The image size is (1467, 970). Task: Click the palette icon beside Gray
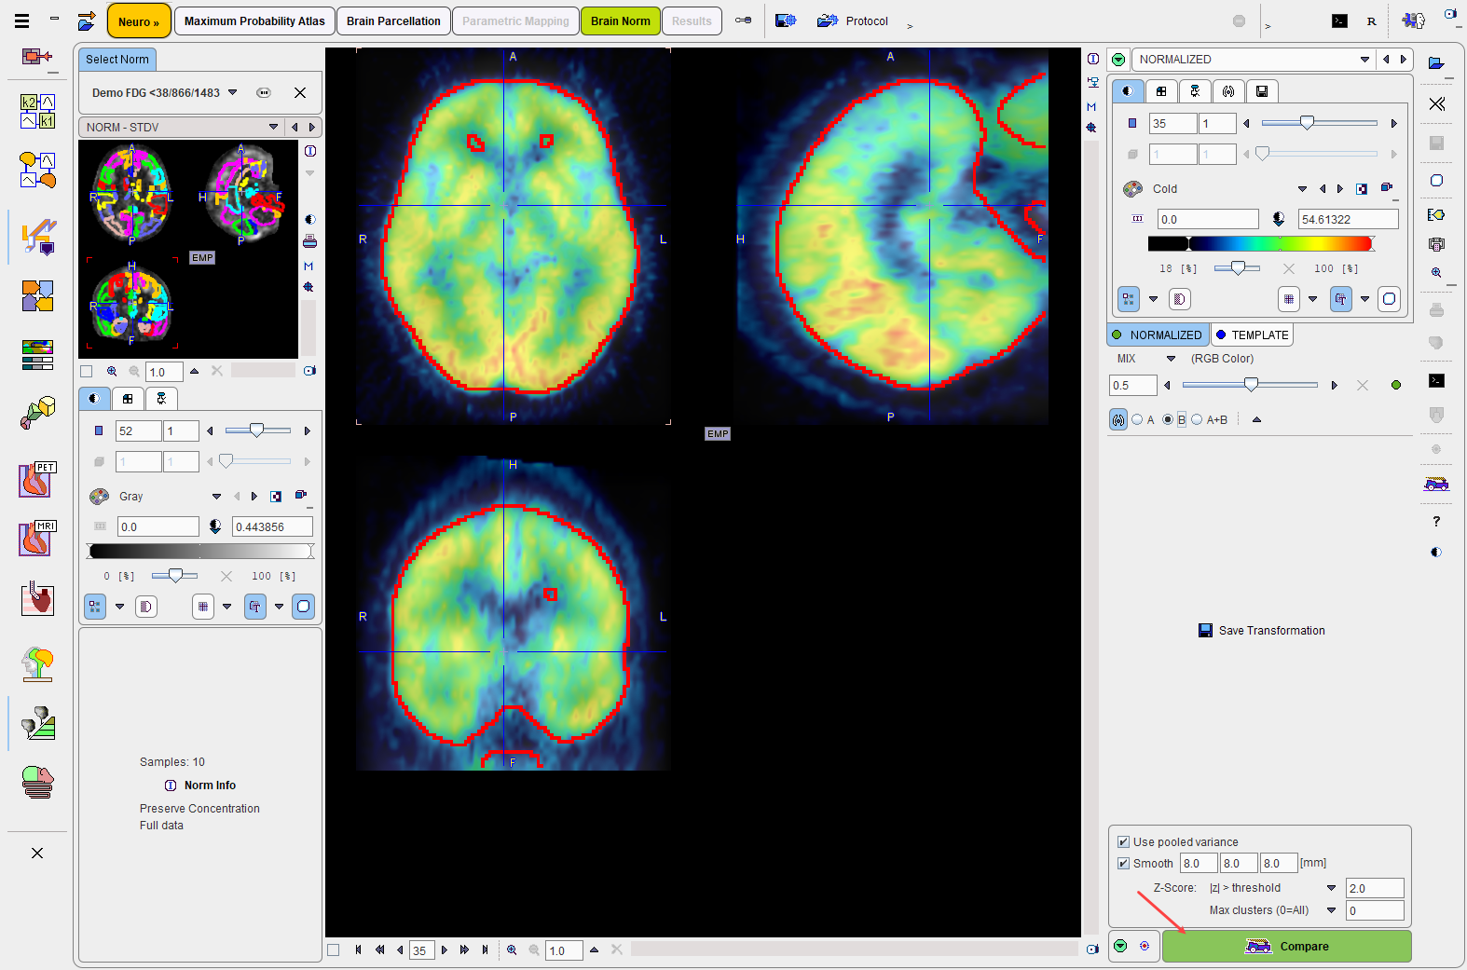coord(99,497)
